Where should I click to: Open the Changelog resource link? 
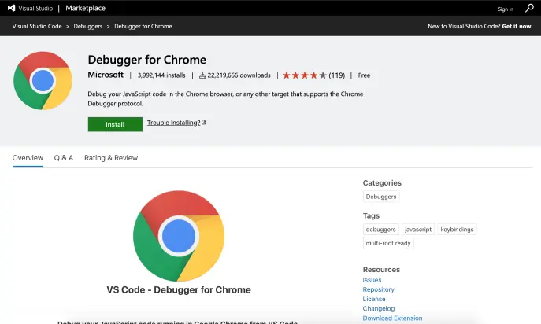pyautogui.click(x=379, y=308)
